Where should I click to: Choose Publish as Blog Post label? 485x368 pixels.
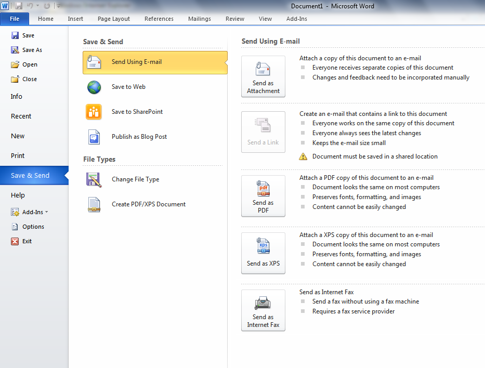coord(139,137)
